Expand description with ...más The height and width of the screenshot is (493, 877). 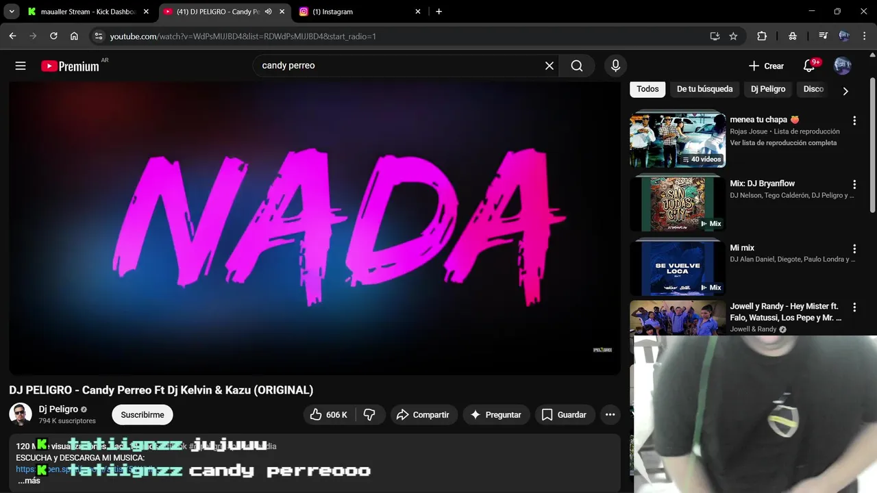tap(29, 481)
